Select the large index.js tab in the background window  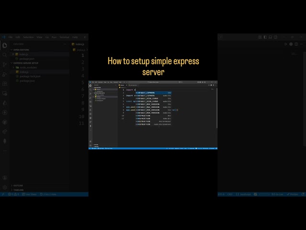tap(80, 44)
